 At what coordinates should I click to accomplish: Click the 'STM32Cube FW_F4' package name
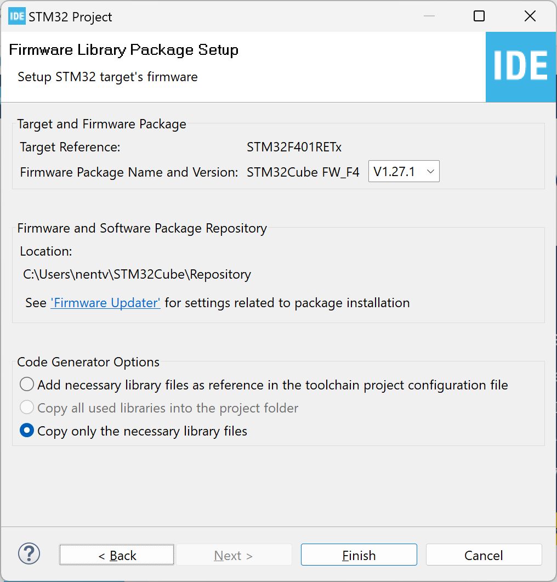(x=303, y=172)
